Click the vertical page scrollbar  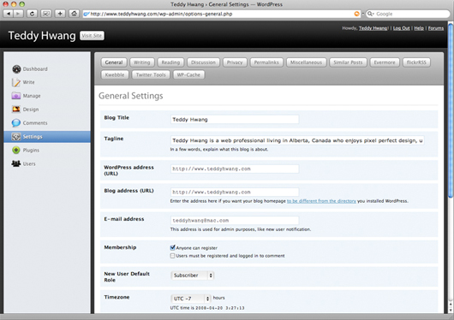coord(451,110)
